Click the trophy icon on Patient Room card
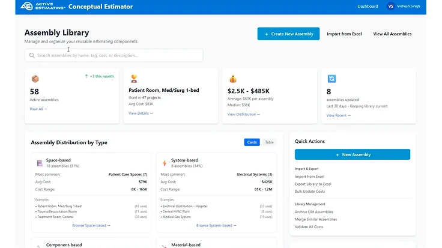Image resolution: width=442 pixels, height=248 pixels. pos(134,79)
